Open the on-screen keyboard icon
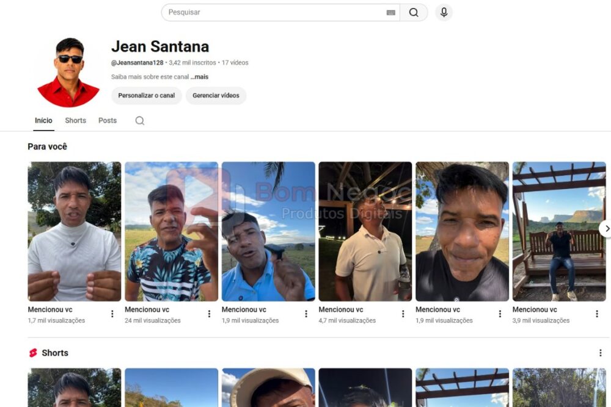Viewport: 611px width, 407px height. (x=391, y=12)
